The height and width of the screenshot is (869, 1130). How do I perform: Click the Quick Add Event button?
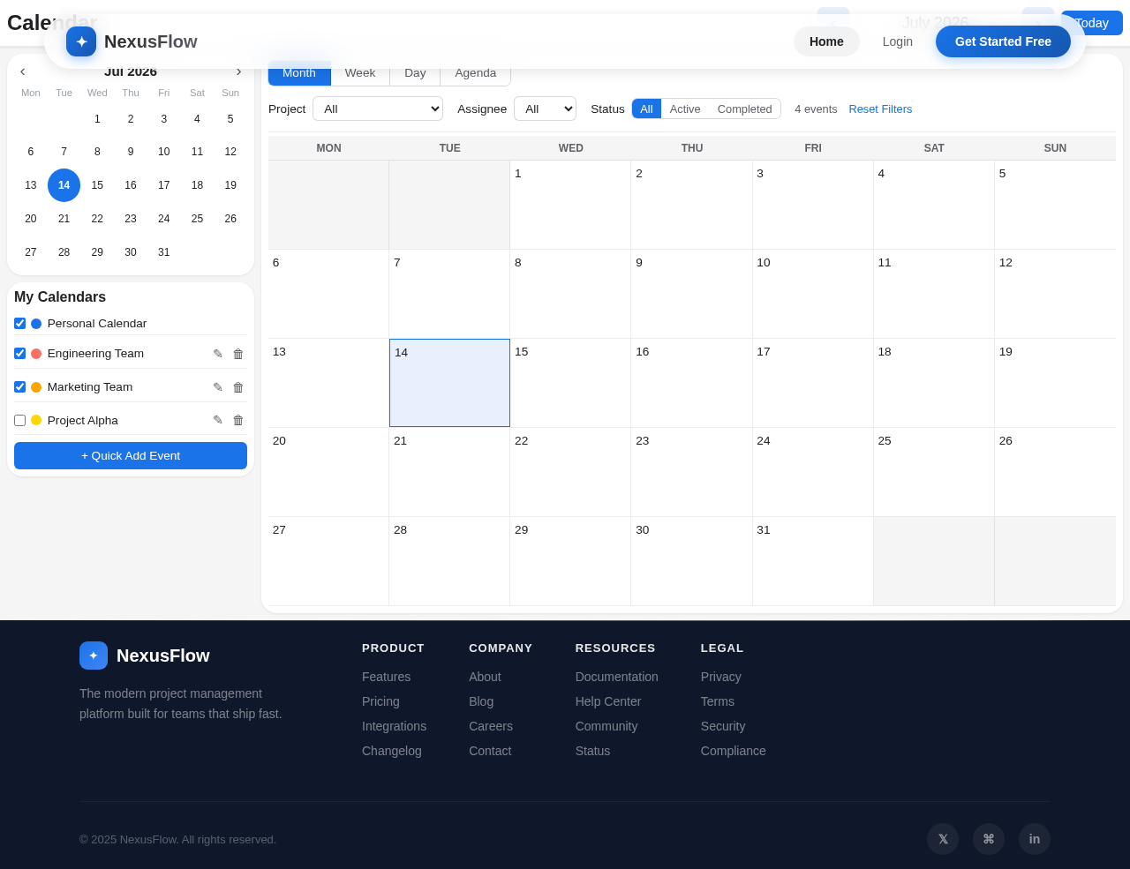(131, 455)
